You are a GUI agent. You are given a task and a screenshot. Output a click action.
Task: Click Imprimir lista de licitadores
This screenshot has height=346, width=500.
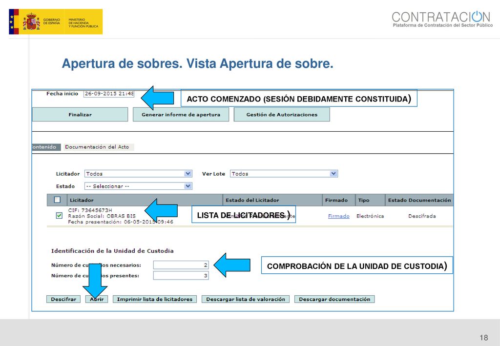pyautogui.click(x=155, y=299)
